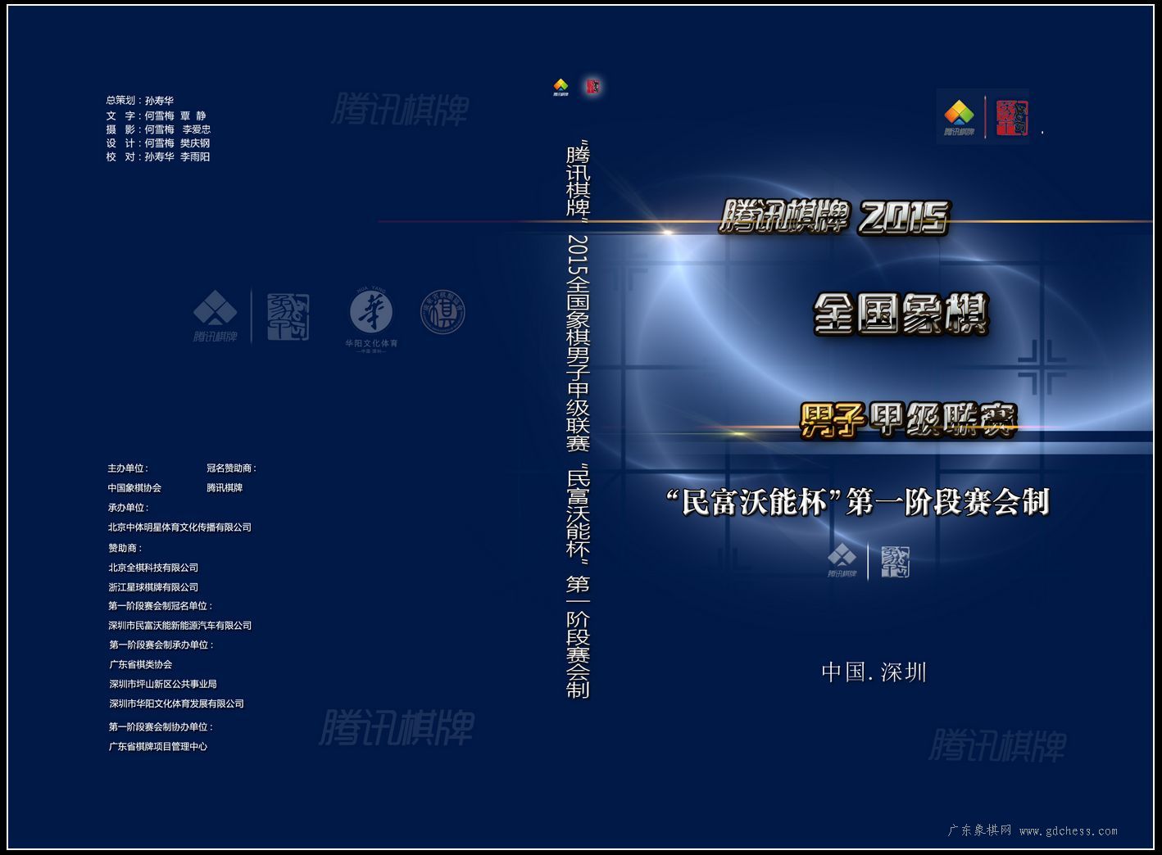The height and width of the screenshot is (855, 1162).
Task: Click the sponsor name '腾讯棋牌' under 冠名赞助商
Action: click(225, 488)
